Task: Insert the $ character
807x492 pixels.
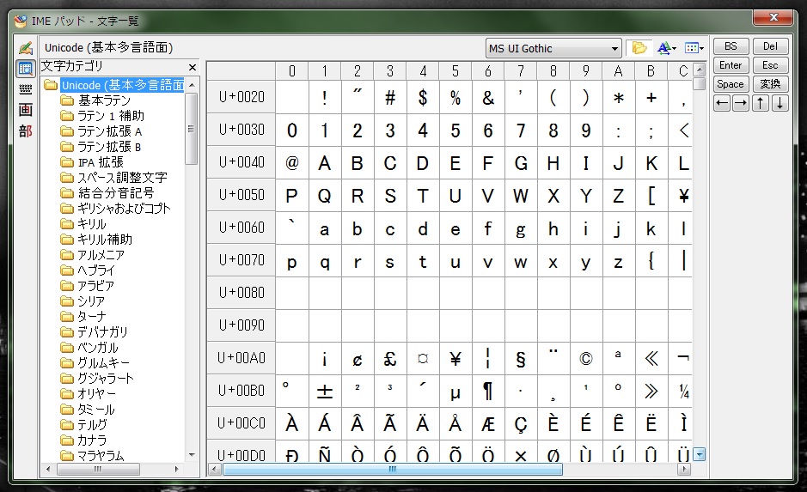Action: pyautogui.click(x=423, y=98)
